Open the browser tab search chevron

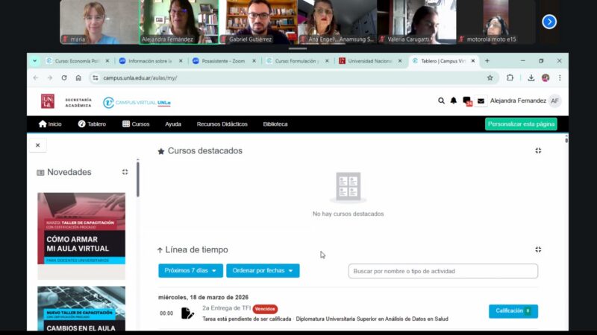[34, 61]
